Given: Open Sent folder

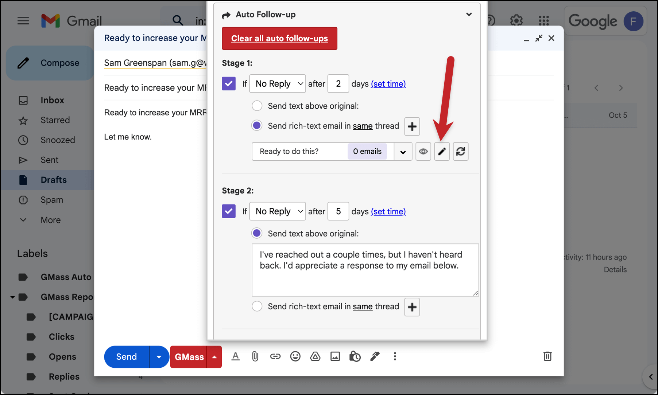Looking at the screenshot, I should (49, 160).
